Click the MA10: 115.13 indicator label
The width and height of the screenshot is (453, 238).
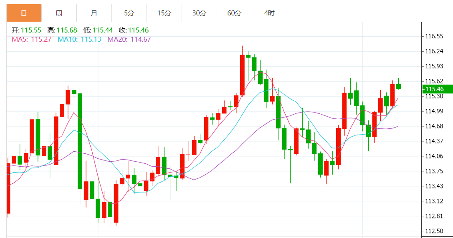click(79, 39)
